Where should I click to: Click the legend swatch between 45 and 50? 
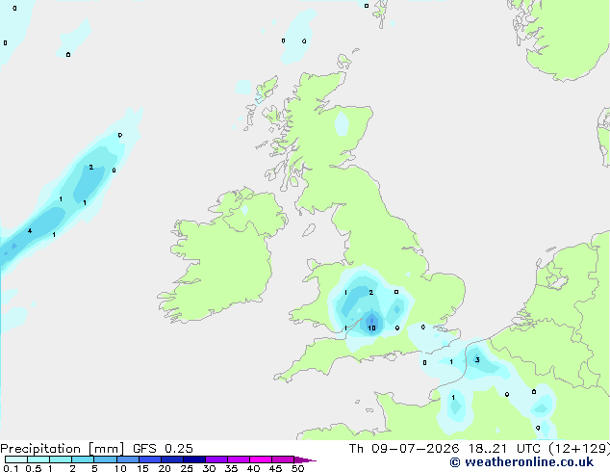pos(283,459)
